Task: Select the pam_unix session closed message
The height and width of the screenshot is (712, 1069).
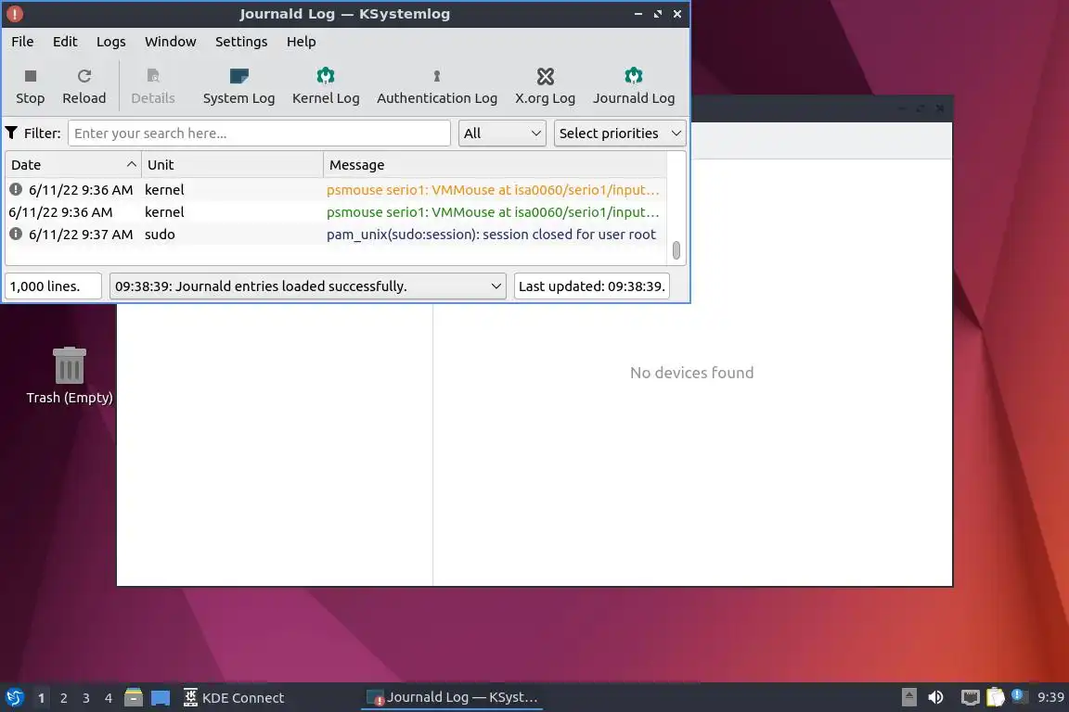Action: tap(491, 234)
